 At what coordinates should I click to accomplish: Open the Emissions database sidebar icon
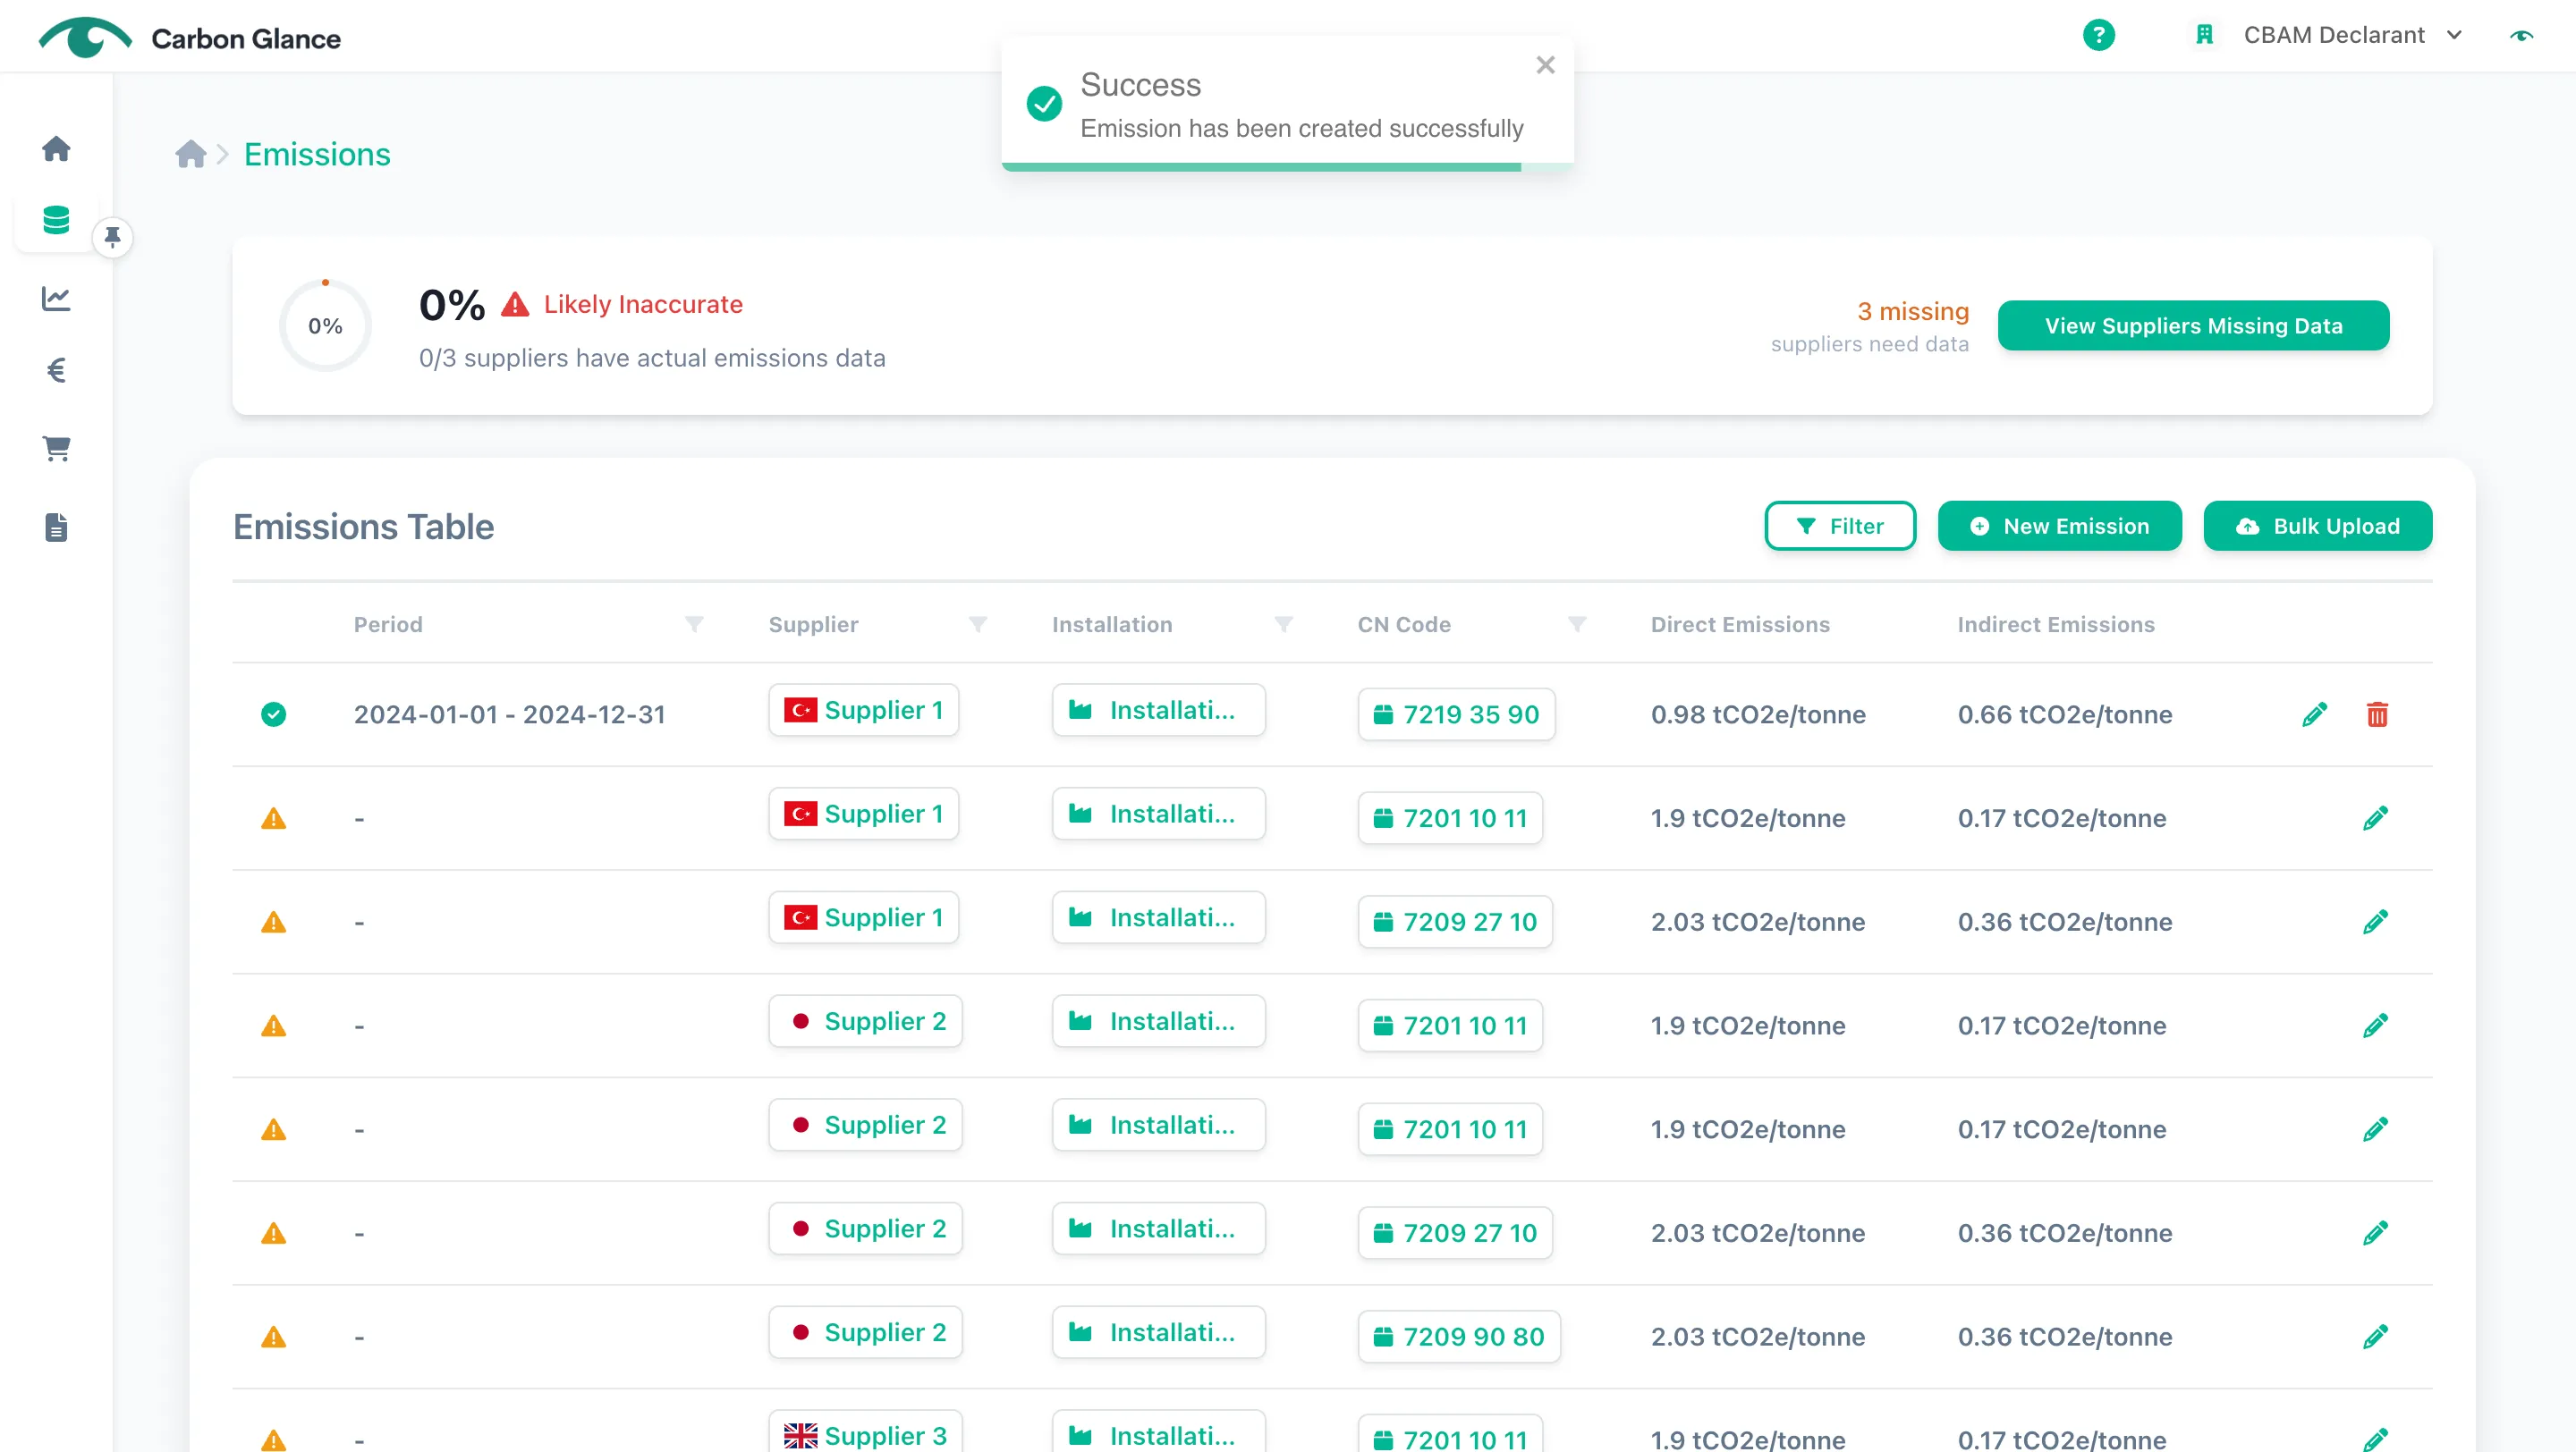click(x=56, y=220)
